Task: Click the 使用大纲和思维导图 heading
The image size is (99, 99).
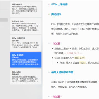Action: click(x=62, y=72)
